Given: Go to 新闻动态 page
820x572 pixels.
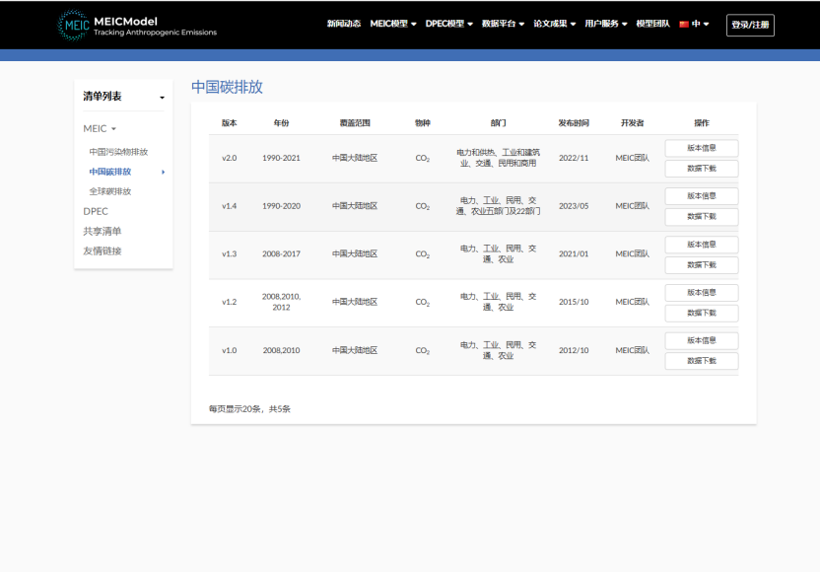Looking at the screenshot, I should 344,25.
